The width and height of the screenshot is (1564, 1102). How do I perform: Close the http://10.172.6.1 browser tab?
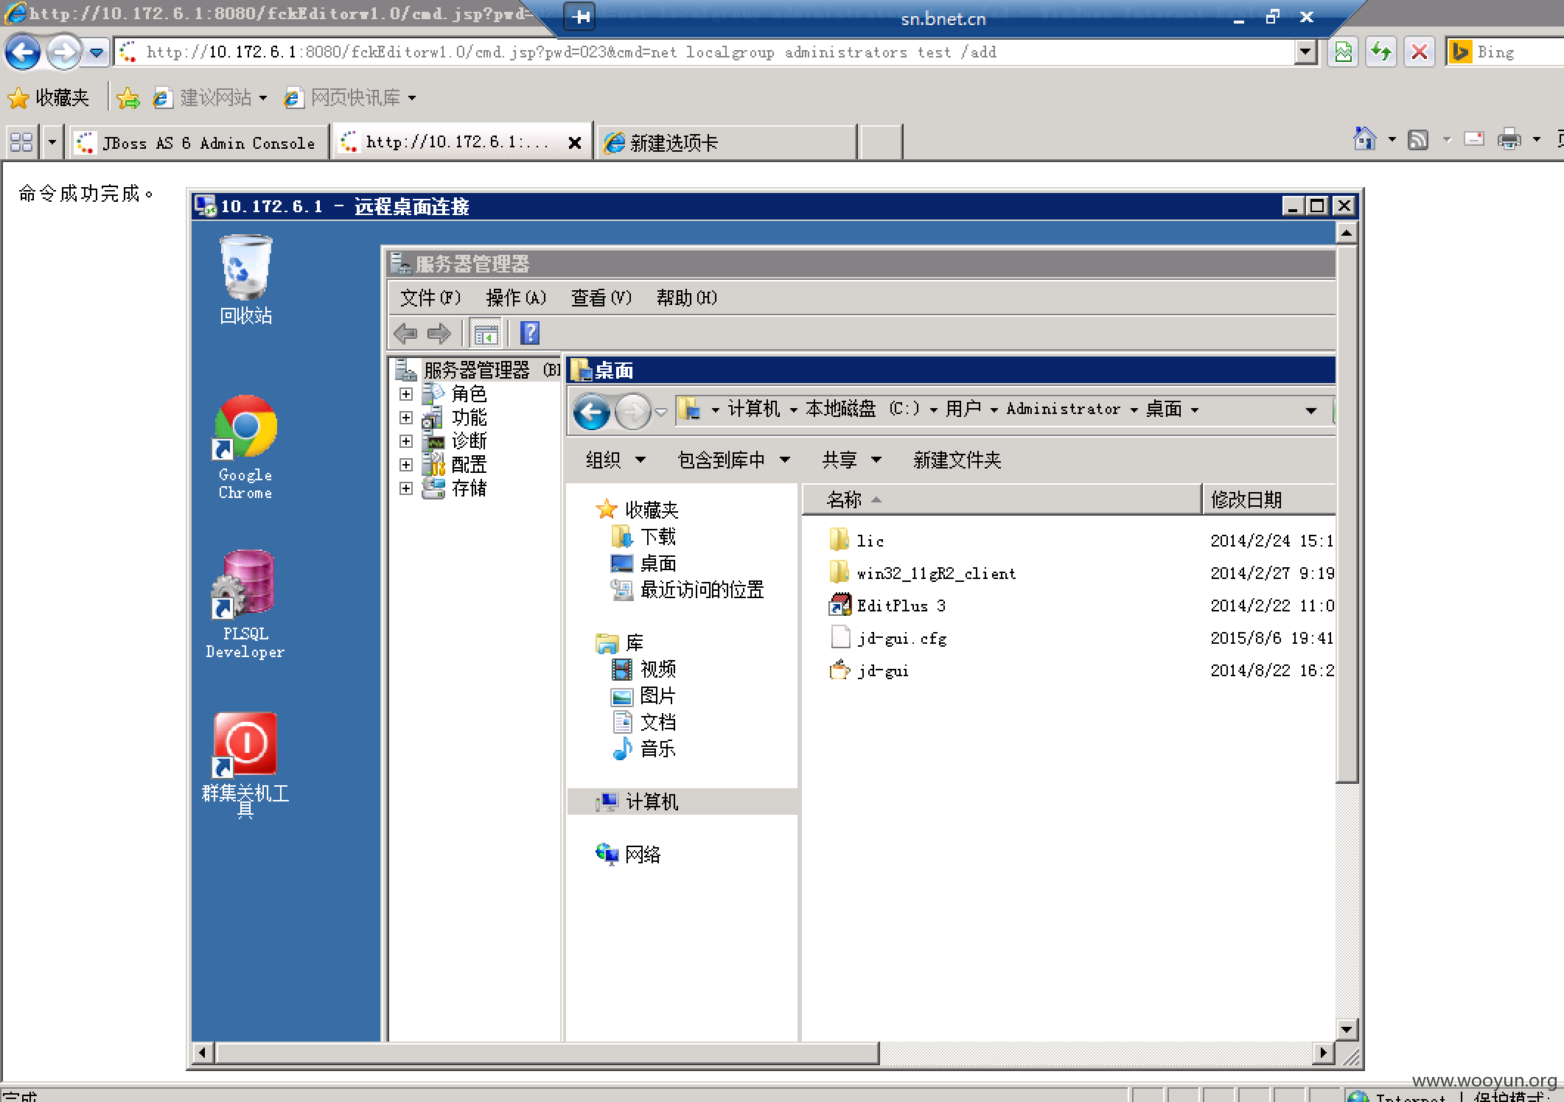pos(575,143)
